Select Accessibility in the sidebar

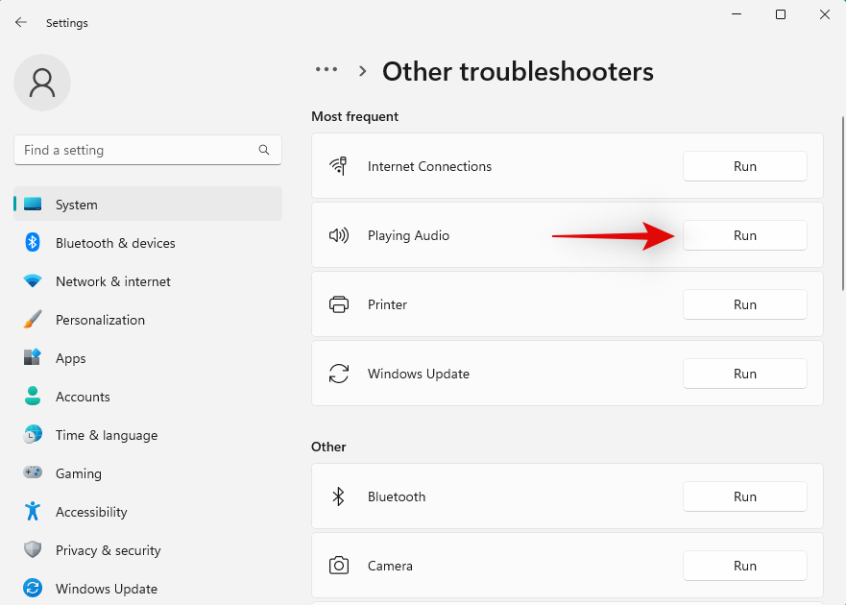tap(148, 512)
